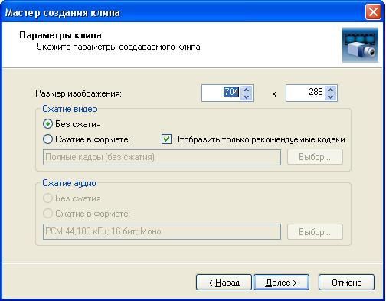
Task: Cancel the wizard with 'Отмена'
Action: [x=346, y=283]
